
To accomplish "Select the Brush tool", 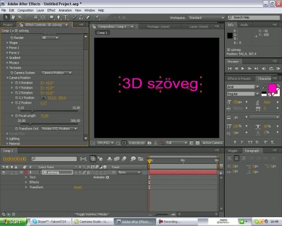I will 75,17.
